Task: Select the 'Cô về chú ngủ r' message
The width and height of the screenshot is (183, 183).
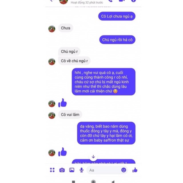Action: coord(74,61)
